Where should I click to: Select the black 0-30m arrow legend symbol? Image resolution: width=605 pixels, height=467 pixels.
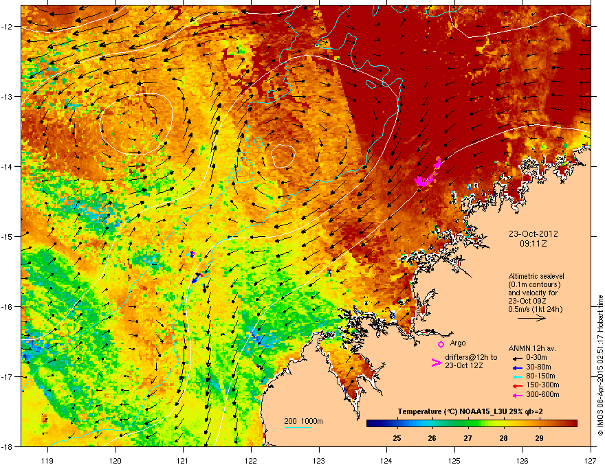tap(517, 358)
